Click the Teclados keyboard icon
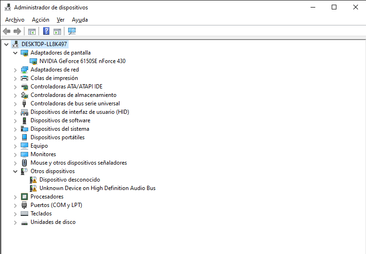This screenshot has height=254, width=366. click(x=24, y=214)
